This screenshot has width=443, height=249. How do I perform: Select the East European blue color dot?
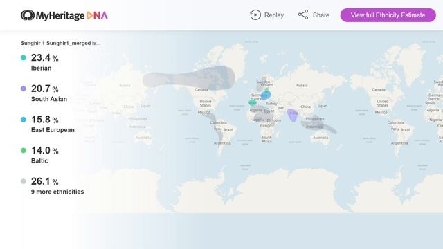[24, 120]
